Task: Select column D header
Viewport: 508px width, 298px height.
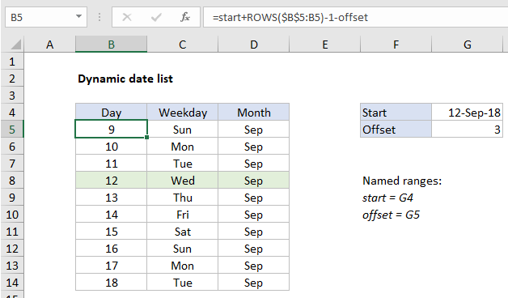Action: 254,44
